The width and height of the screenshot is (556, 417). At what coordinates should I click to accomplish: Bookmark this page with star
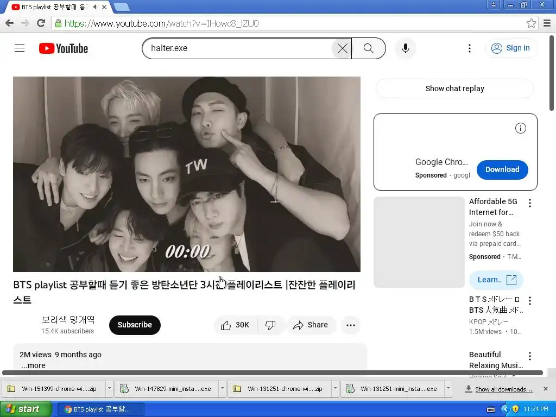(531, 23)
